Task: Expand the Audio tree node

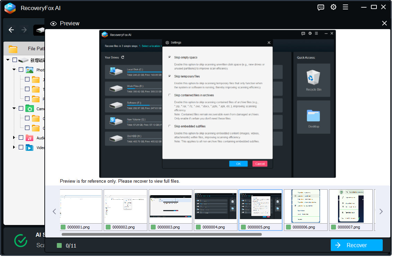Action: tap(14, 138)
